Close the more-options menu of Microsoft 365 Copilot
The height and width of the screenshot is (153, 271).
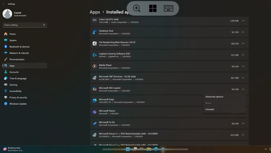[243, 89]
